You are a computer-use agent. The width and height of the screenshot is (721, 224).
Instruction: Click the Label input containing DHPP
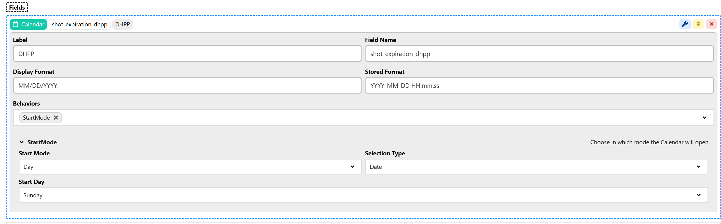click(187, 54)
